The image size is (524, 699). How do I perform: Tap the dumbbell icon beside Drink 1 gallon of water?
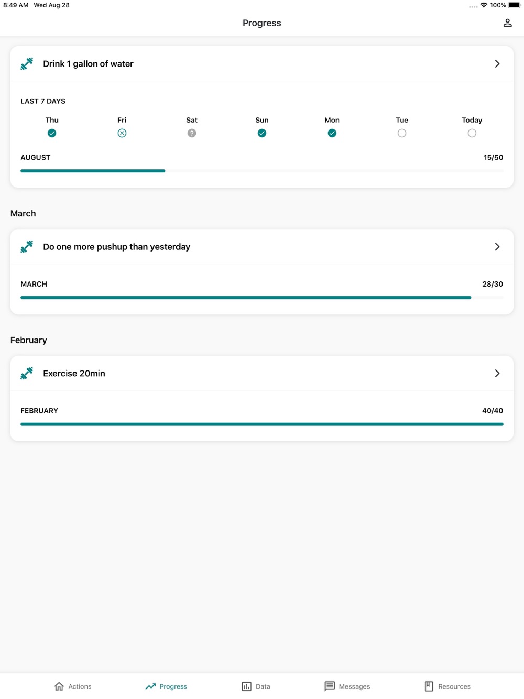[27, 64]
